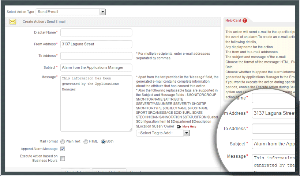Image resolution: width=300 pixels, height=176 pixels.
Task: Click the "Create Action : Send E-mail" header text
Action: [x=44, y=21]
